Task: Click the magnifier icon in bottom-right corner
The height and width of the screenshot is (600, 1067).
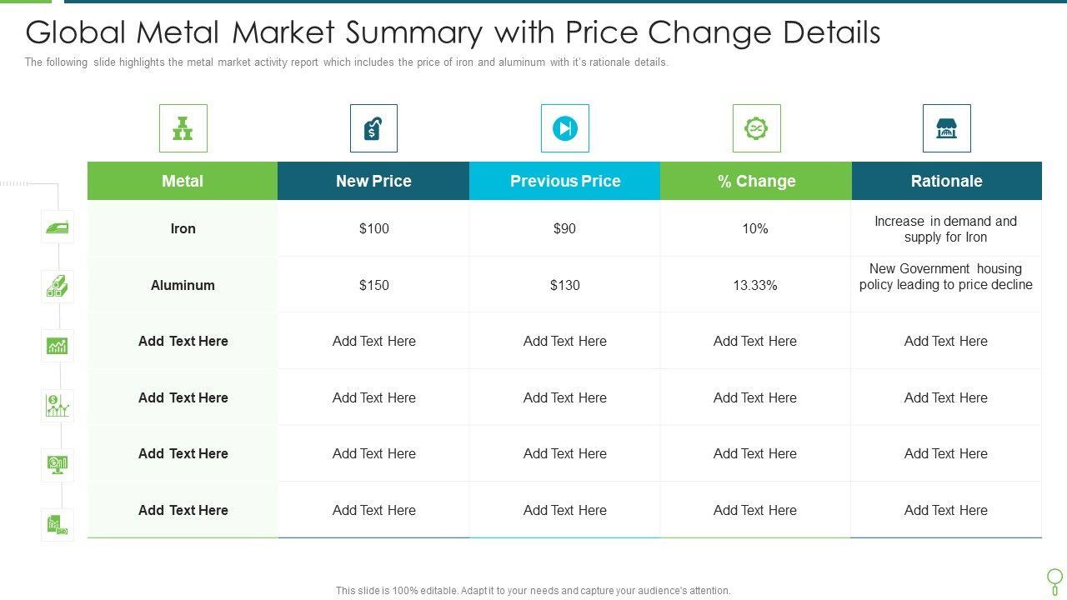Action: 1054,580
